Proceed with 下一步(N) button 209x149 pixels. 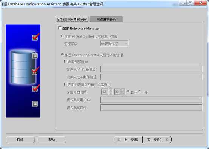(x=157, y=140)
